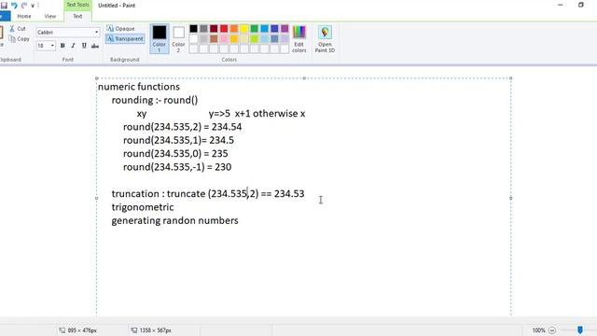Click the File menu button
The width and height of the screenshot is (597, 336).
(x=5, y=17)
